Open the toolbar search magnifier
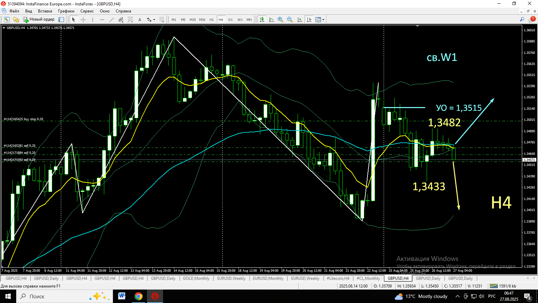 (522, 20)
